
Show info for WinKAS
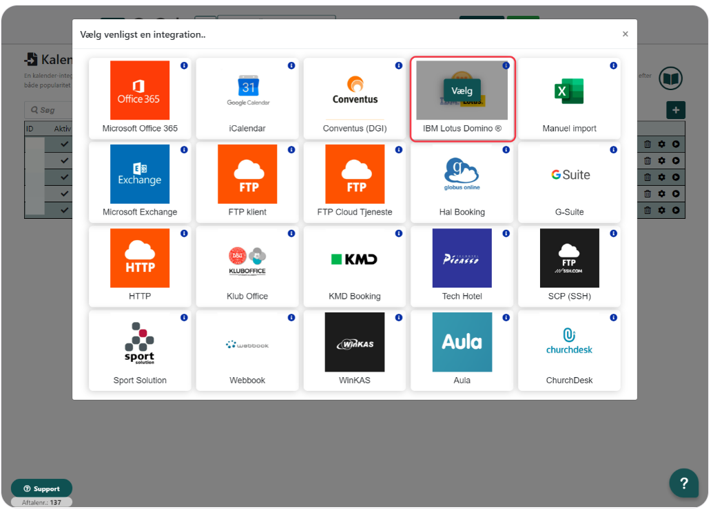coord(399,317)
